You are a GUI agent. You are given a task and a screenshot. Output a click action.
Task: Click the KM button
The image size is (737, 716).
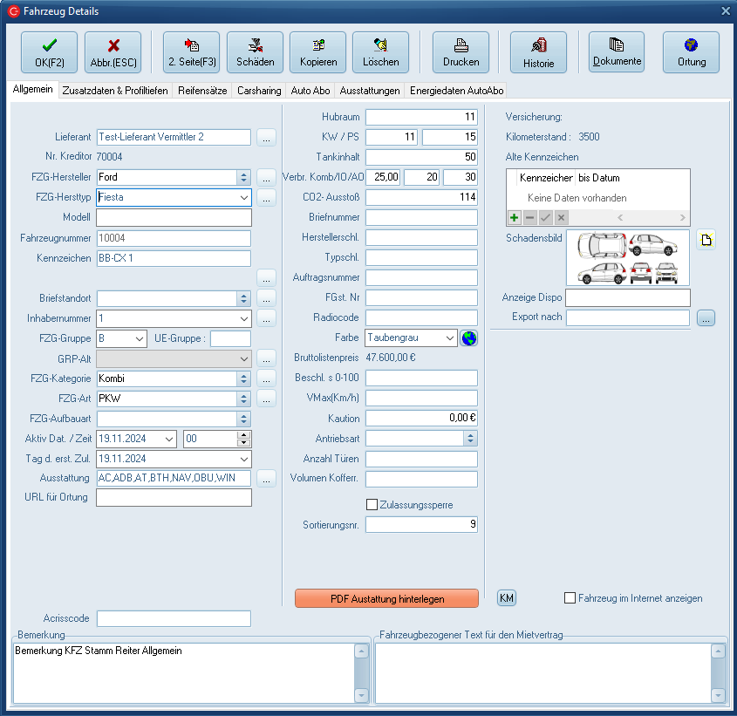[x=507, y=598]
